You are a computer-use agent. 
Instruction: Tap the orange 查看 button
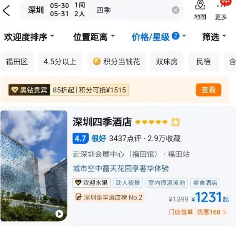tap(208, 90)
